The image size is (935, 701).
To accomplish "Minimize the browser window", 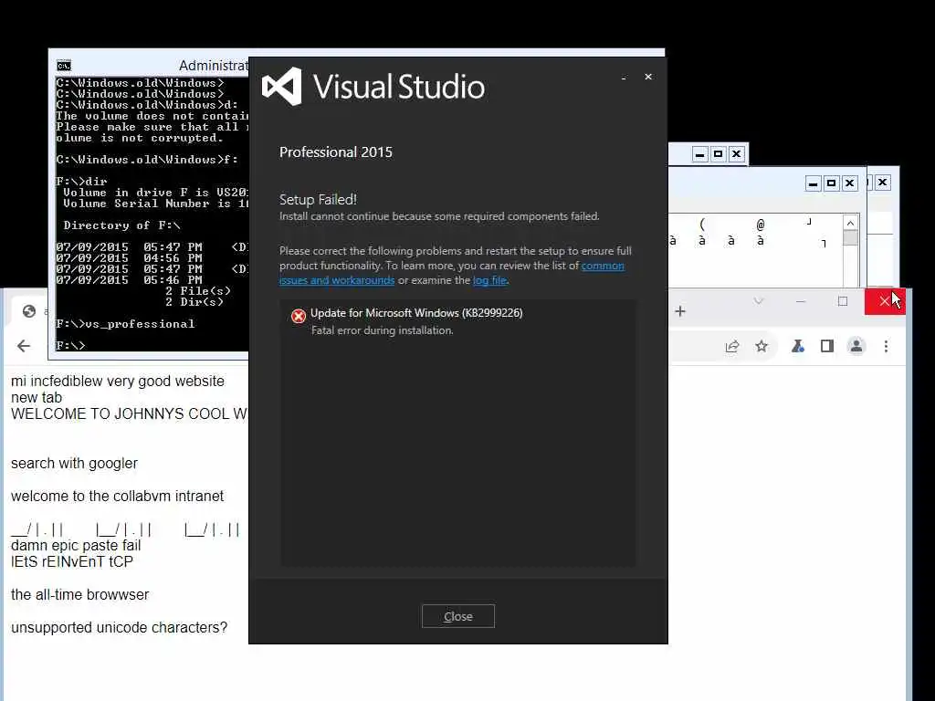I will (801, 301).
